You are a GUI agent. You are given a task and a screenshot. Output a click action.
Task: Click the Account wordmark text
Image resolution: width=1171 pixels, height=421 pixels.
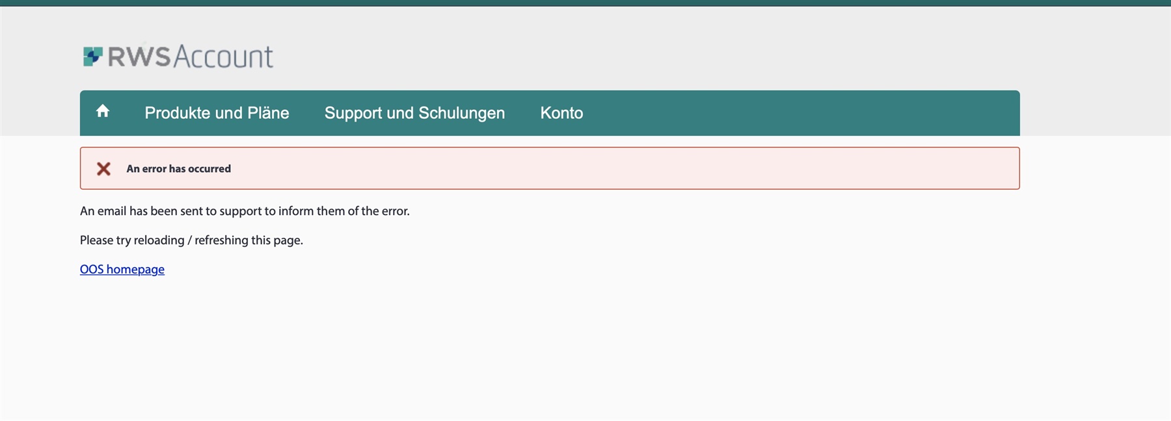click(222, 57)
